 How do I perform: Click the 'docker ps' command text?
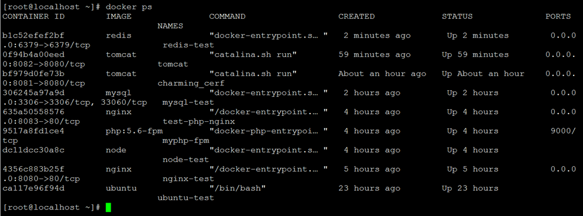pos(129,7)
